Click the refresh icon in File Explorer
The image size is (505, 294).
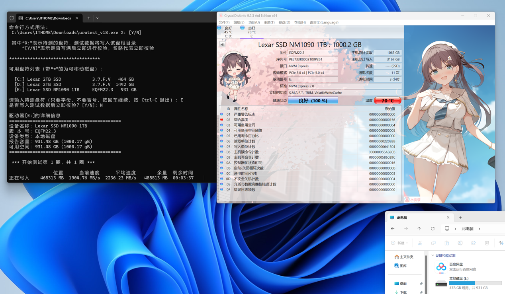point(433,229)
